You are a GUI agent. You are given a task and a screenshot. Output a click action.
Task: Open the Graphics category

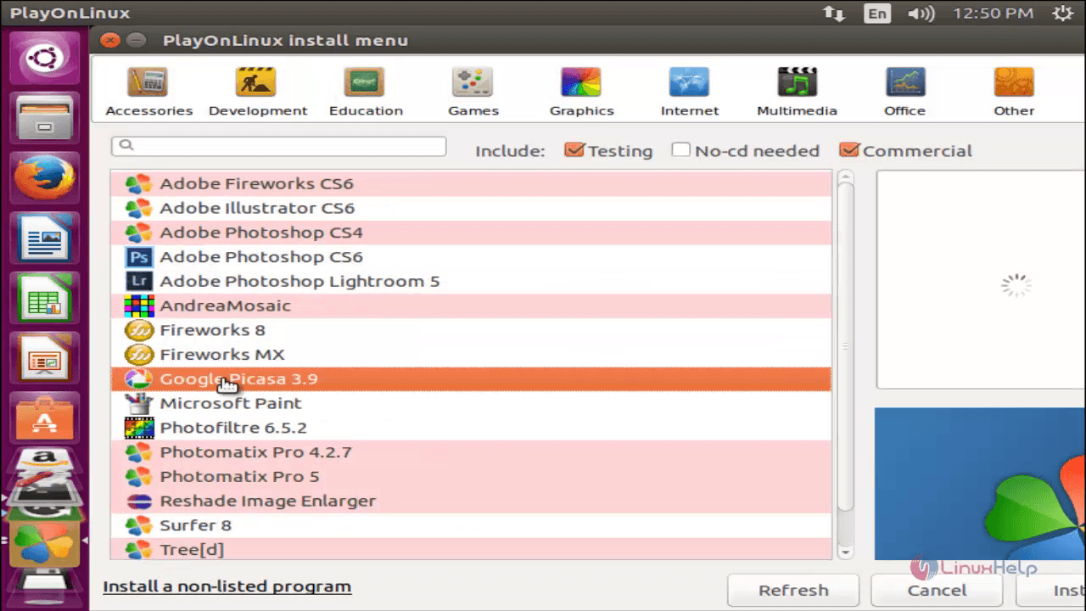click(581, 92)
